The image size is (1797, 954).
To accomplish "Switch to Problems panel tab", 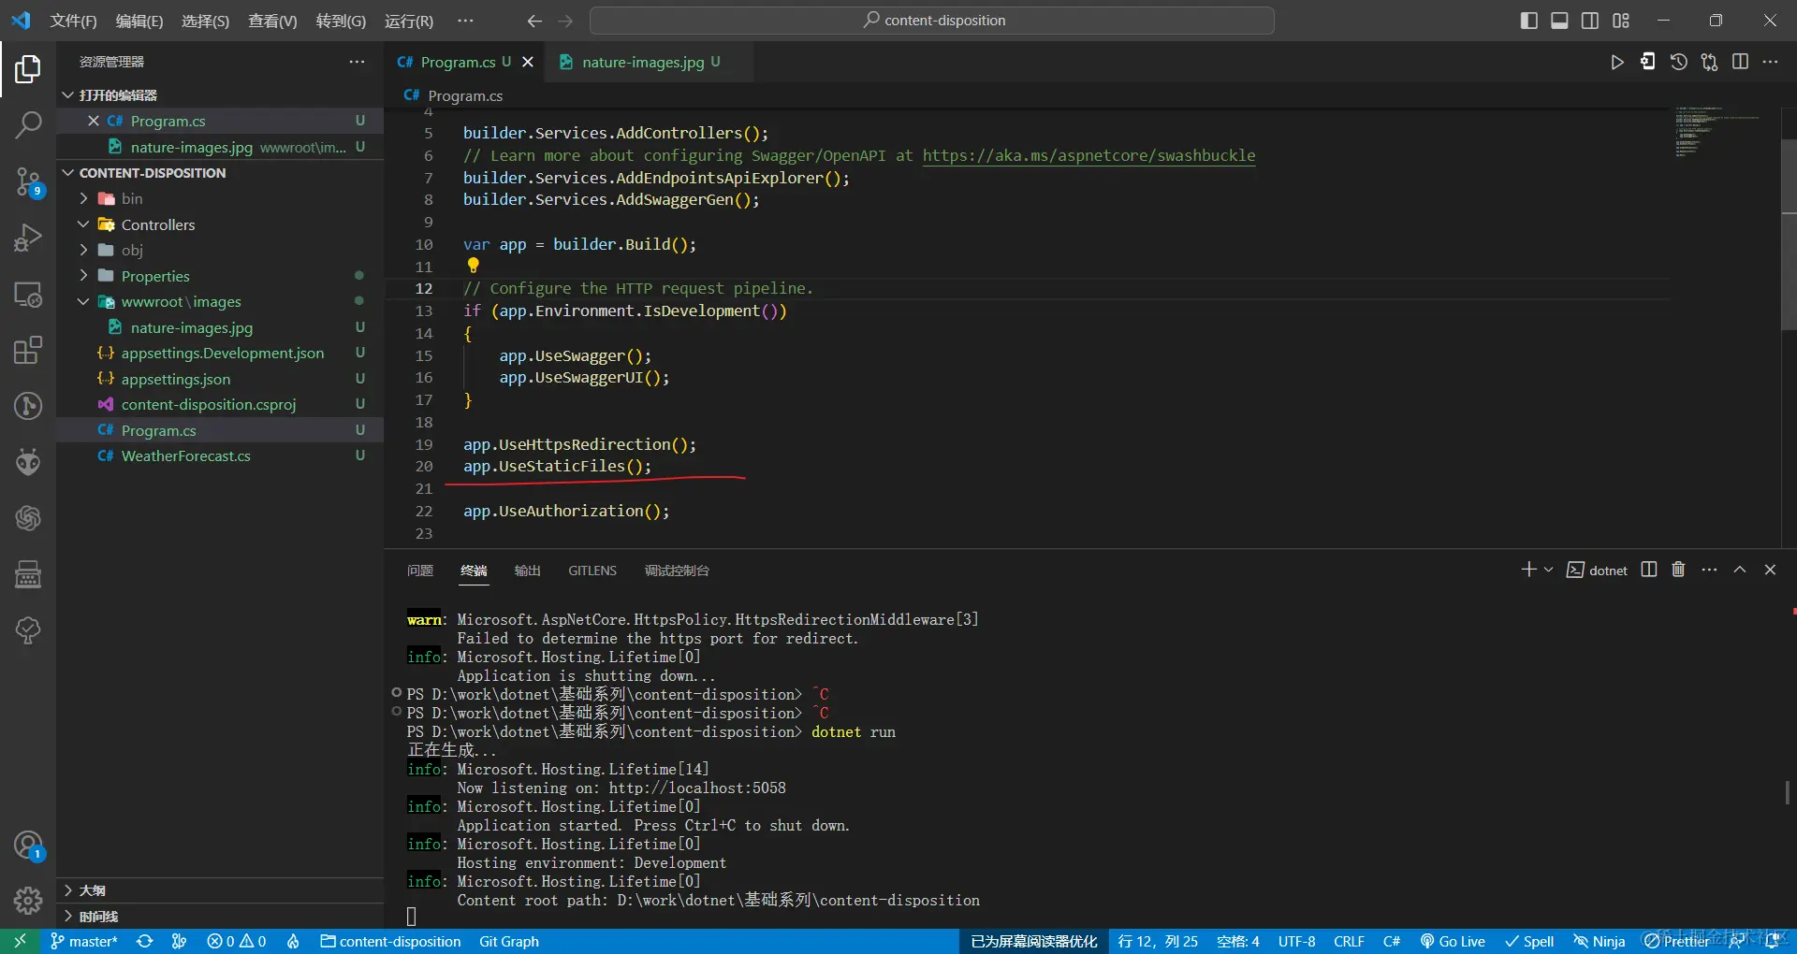I will click(420, 571).
